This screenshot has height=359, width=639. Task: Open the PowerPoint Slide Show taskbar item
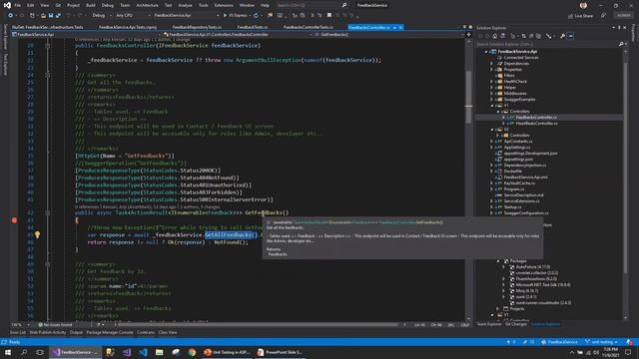[x=280, y=352]
